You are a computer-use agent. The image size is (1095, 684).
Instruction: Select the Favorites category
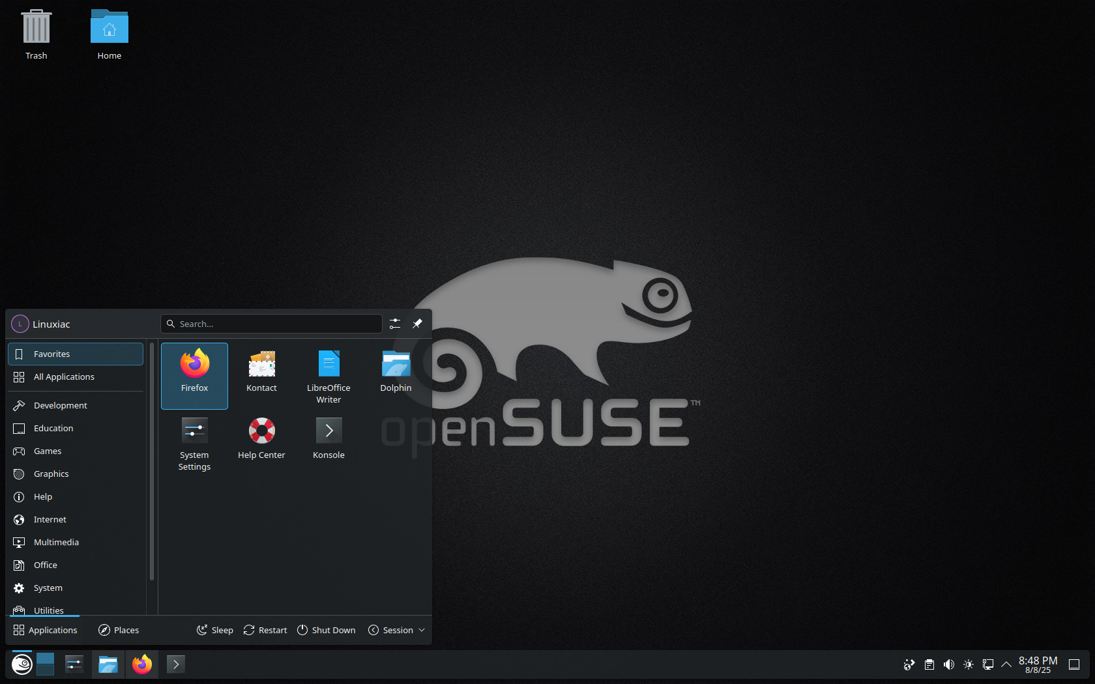(76, 354)
